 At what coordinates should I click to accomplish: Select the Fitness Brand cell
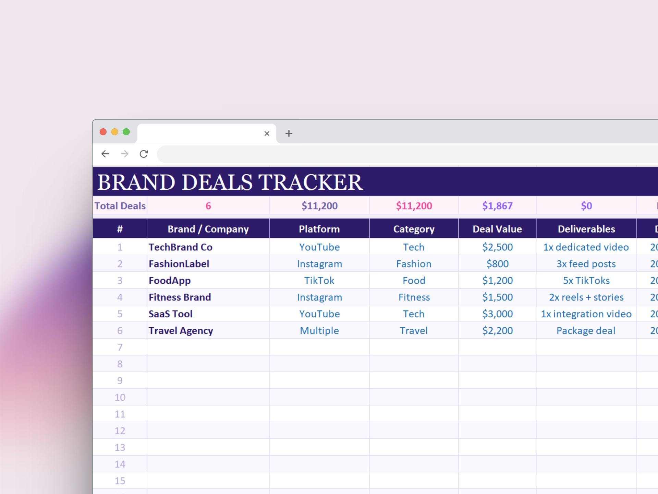pyautogui.click(x=208, y=297)
